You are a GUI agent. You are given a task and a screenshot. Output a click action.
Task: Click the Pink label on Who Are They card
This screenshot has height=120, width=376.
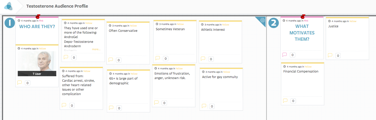point(41,20)
